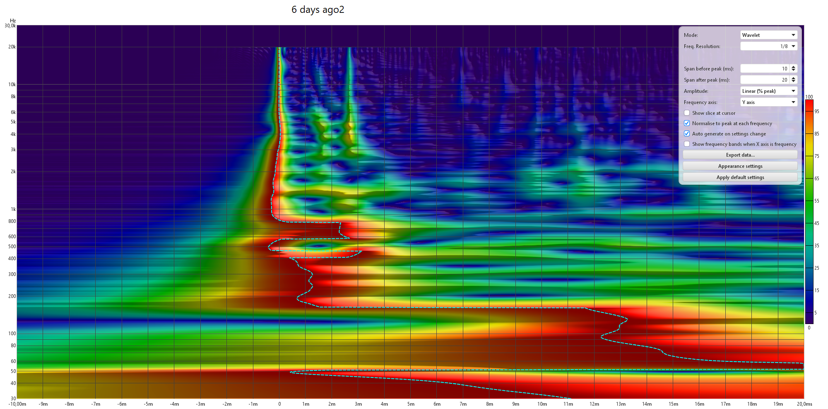Increase Span after peak with up arrow
Screen dimensions: 828x409
click(793, 78)
